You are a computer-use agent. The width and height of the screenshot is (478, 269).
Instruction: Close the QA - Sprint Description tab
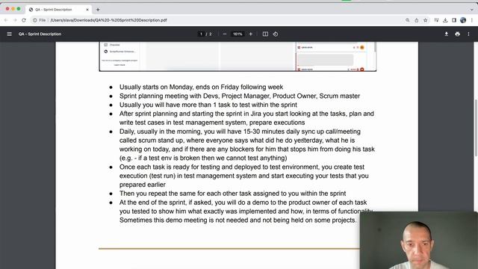pyautogui.click(x=87, y=10)
